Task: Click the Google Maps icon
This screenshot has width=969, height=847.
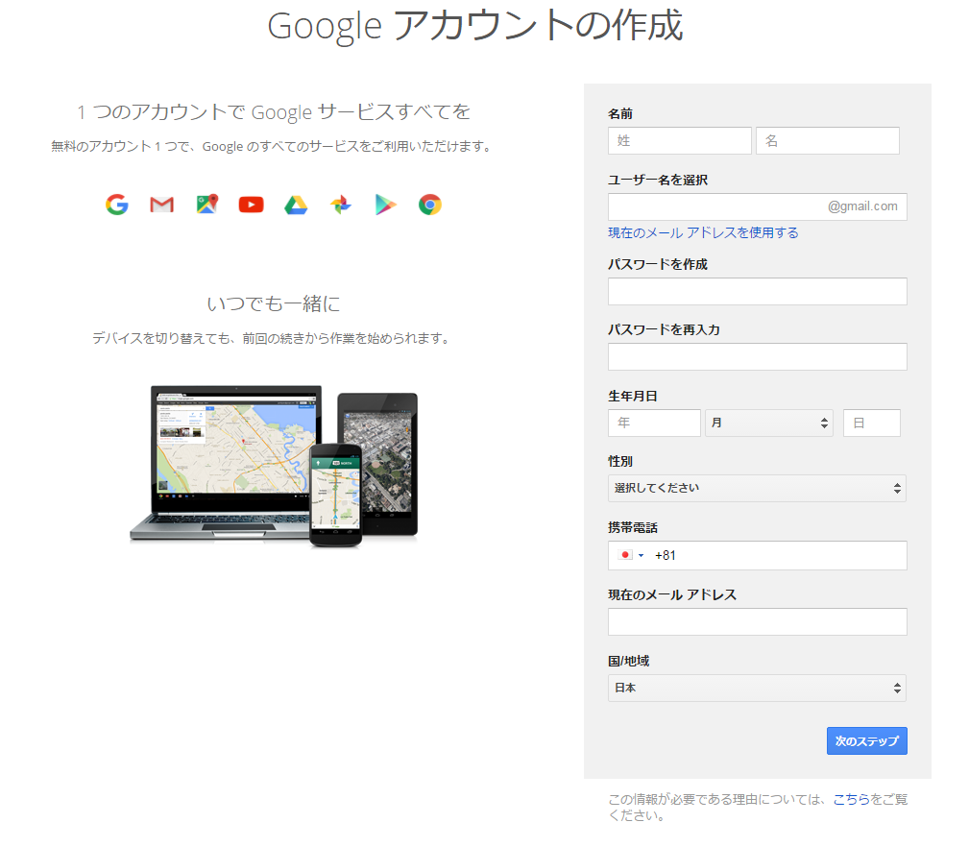Action: (x=206, y=205)
